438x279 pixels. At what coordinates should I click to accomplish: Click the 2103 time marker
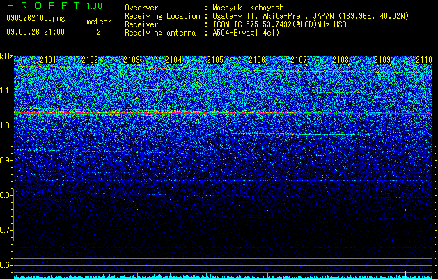click(x=132, y=60)
